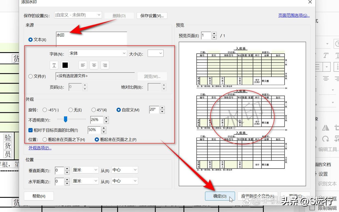Viewport: 339px width, 212px height.
Task: Click the watermark preview page thumbnail
Action: (x=242, y=114)
